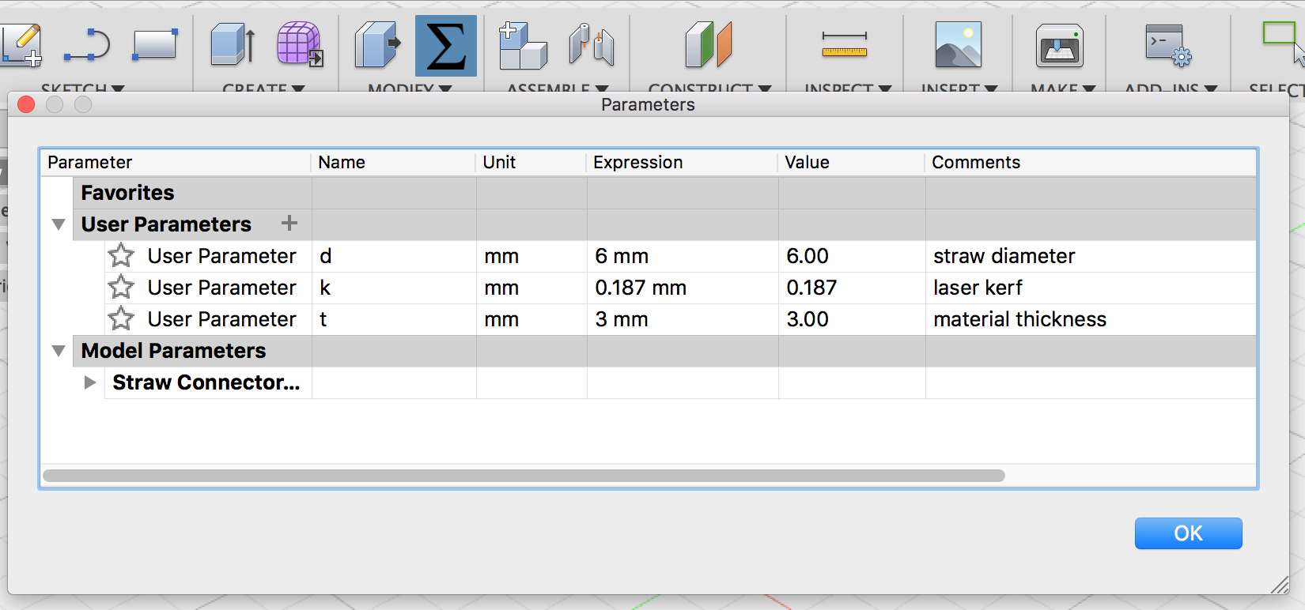Select the value cell '6.00'

[852, 256]
